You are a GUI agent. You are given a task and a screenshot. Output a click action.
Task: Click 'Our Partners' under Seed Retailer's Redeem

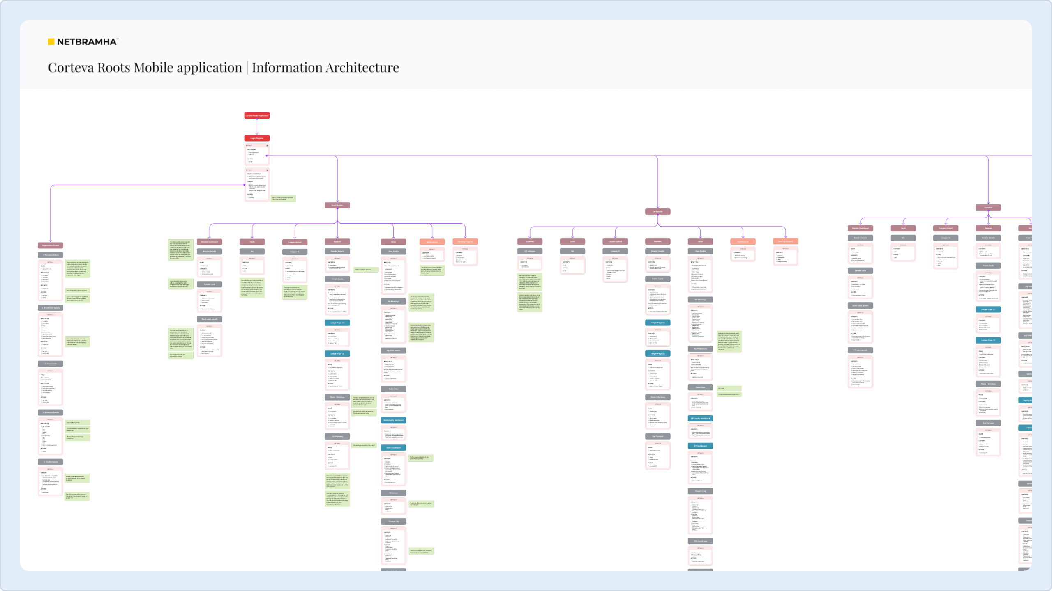coord(337,436)
